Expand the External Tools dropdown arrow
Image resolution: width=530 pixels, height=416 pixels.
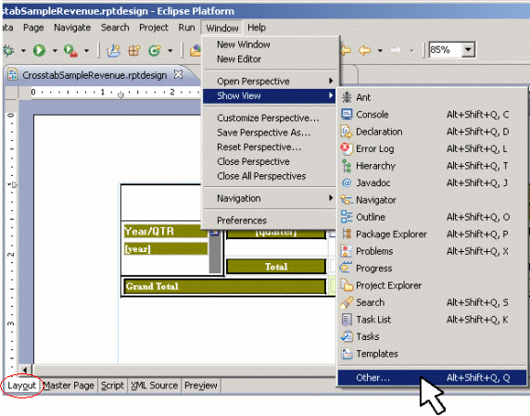point(86,51)
